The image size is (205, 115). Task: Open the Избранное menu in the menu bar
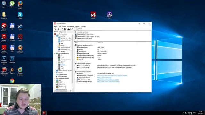(70, 26)
